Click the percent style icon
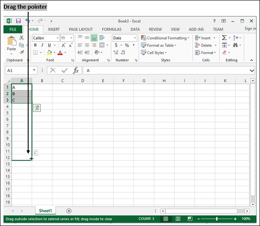The height and width of the screenshot is (226, 260). click(x=127, y=45)
